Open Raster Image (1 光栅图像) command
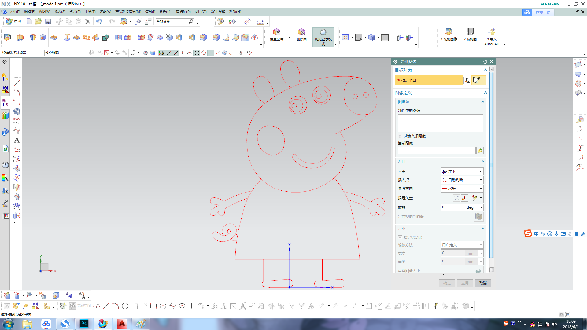 click(449, 35)
